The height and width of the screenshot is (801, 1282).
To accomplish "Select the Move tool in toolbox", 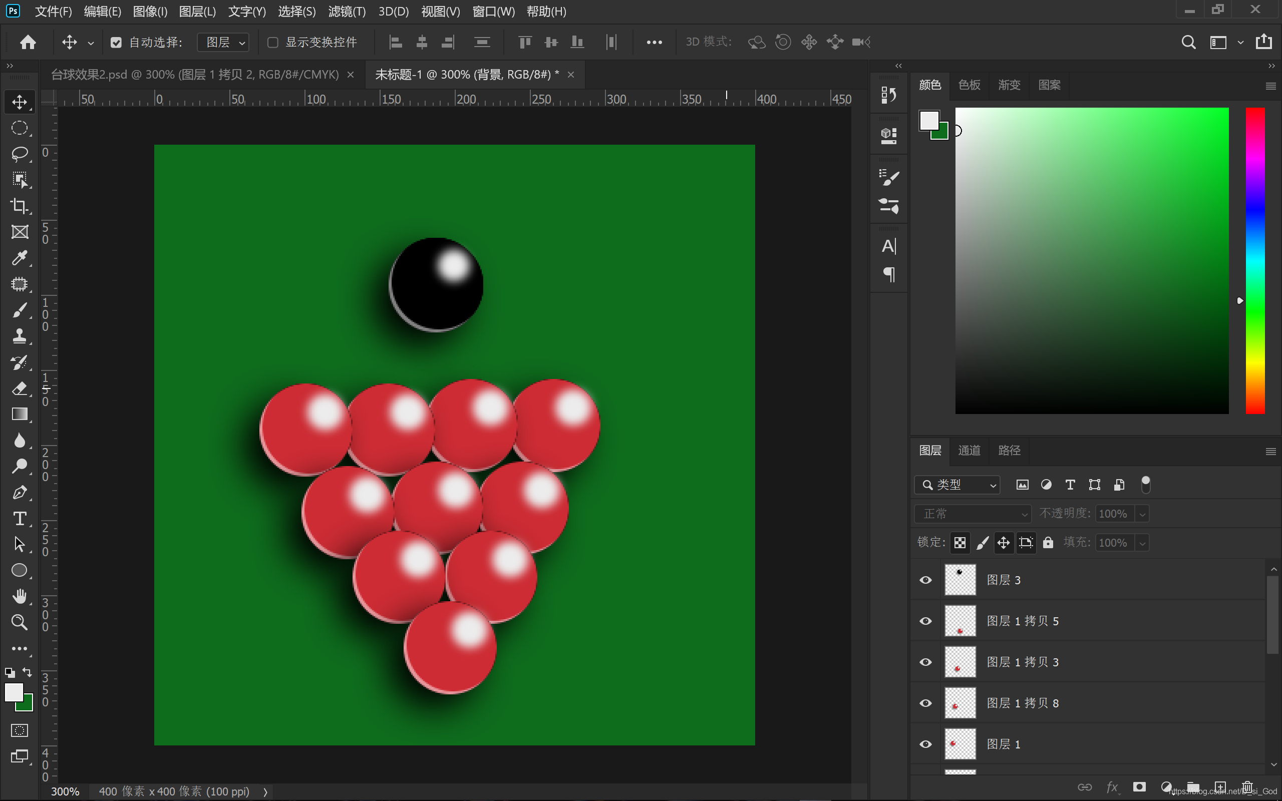I will tap(20, 102).
